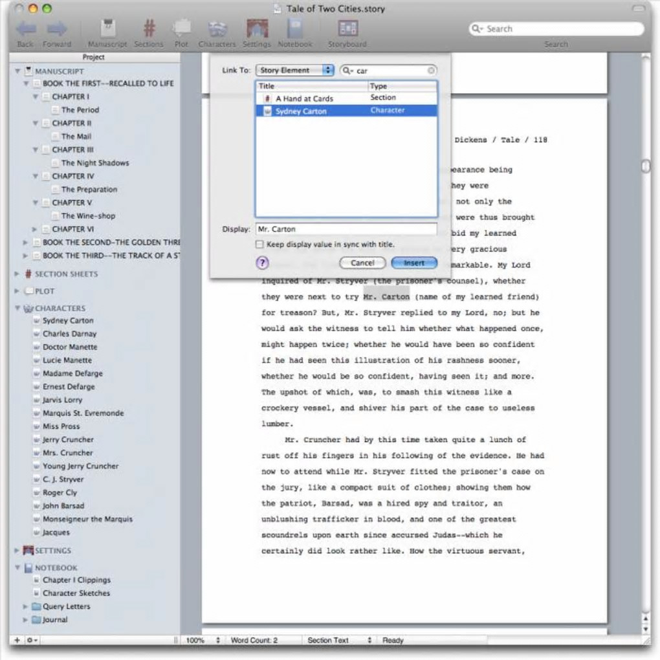Click the Characters group icon in sidebar

point(28,309)
